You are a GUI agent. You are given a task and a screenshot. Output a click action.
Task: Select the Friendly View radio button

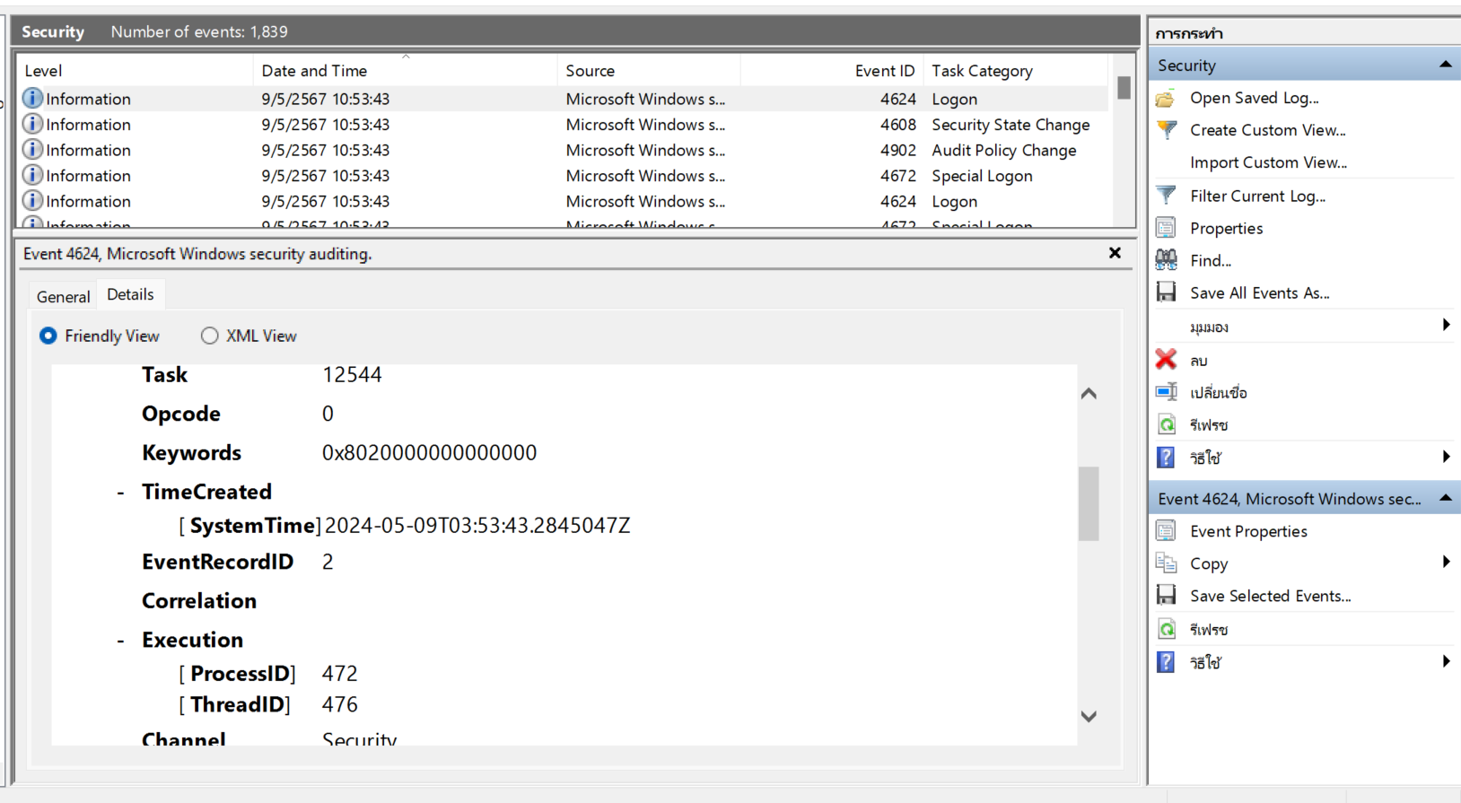(48, 336)
